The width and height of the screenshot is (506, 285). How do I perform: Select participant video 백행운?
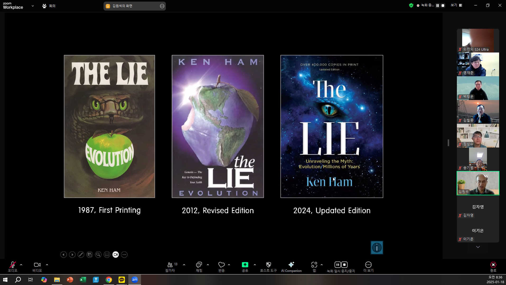[x=478, y=88]
